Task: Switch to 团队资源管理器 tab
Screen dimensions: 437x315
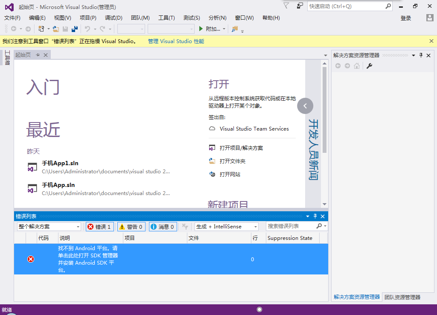Action: point(402,297)
